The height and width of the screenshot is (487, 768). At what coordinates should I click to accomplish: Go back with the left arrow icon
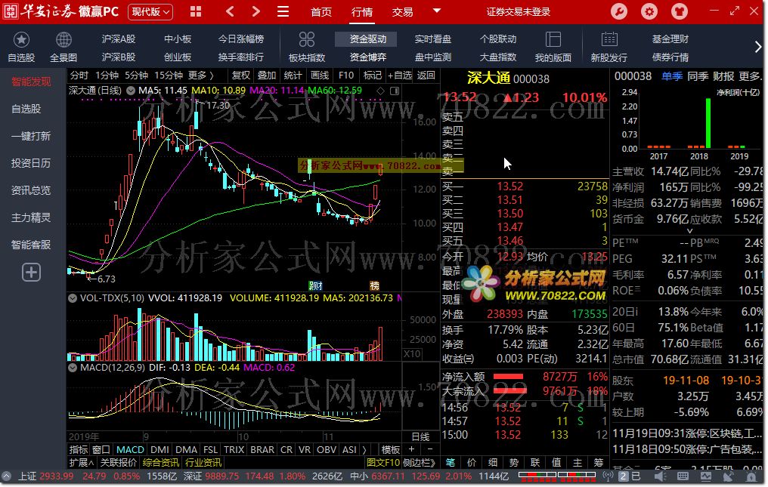(x=230, y=11)
